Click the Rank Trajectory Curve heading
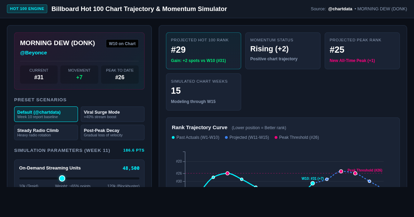The image size is (414, 217). click(200, 127)
